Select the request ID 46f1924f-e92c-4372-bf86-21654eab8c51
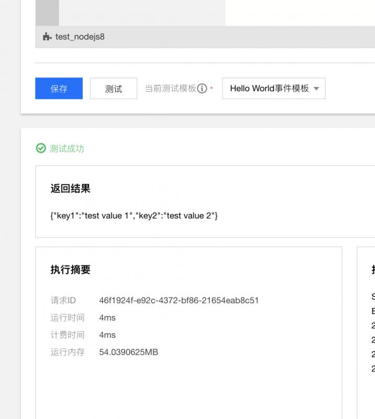The image size is (375, 419). [x=179, y=300]
